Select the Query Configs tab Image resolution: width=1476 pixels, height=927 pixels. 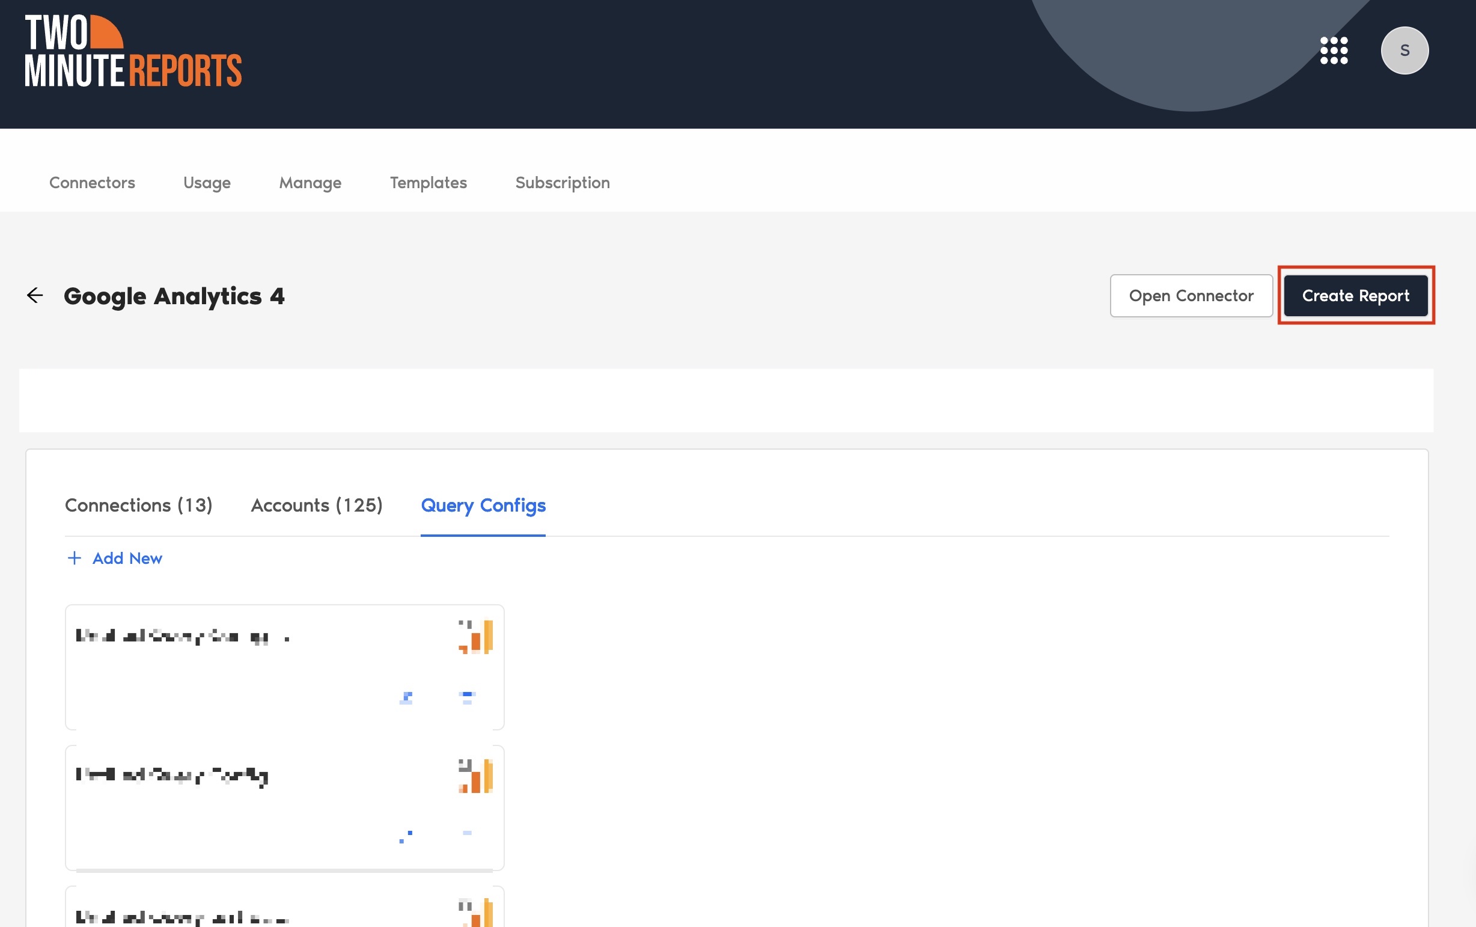483,505
